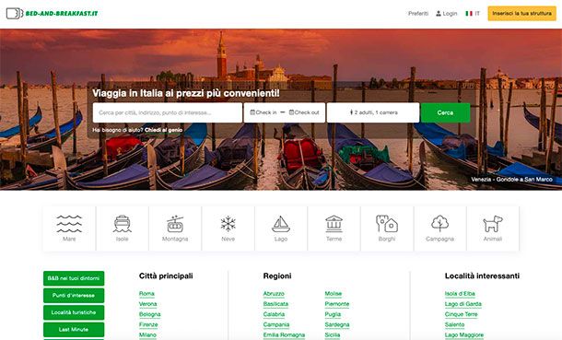Screen dimensions: 562x340
Task: Open the Campania region link
Action: tap(276, 325)
